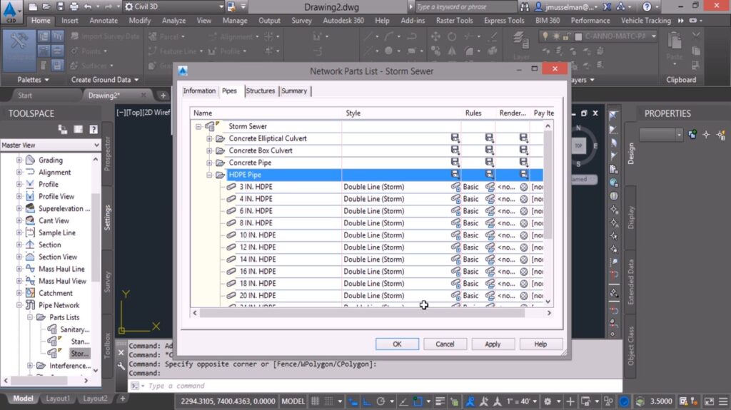Open the annotation scale 1"=40' dropdown
Image resolution: width=731 pixels, height=410 pixels.
click(521, 401)
